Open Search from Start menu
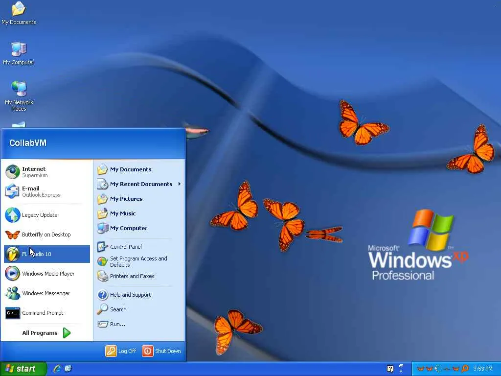 [x=139, y=309]
